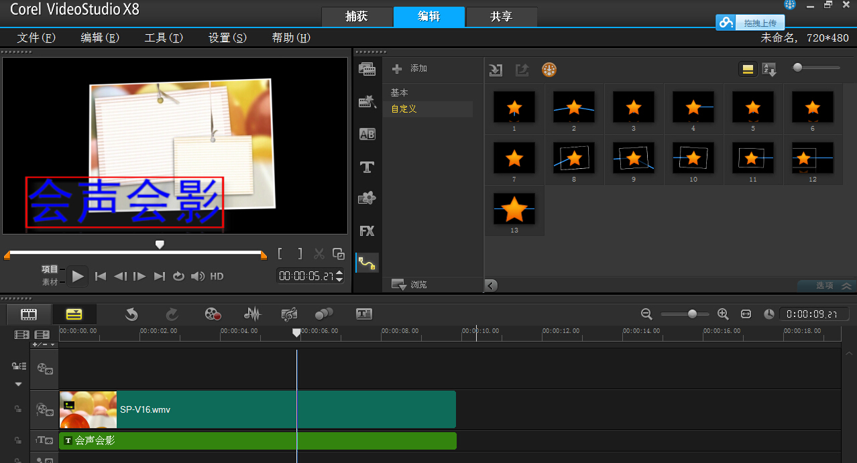Toggle lock on the SP-V16.wmv video track

point(19,408)
